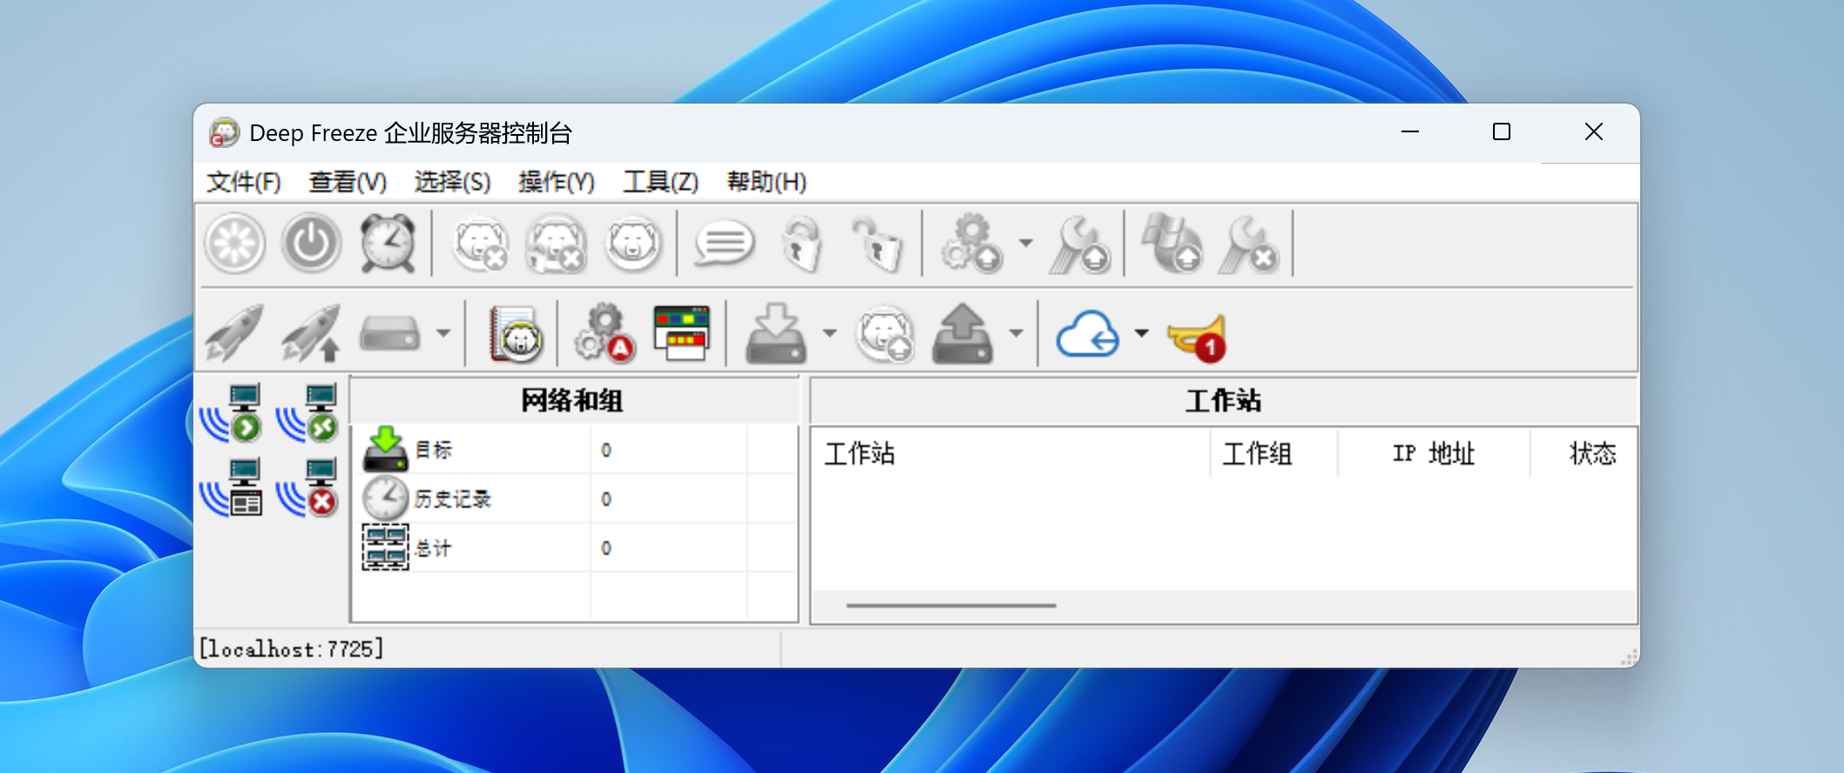Image resolution: width=1844 pixels, height=773 pixels.
Task: Open the 操作(Y) menu
Action: [x=557, y=182]
